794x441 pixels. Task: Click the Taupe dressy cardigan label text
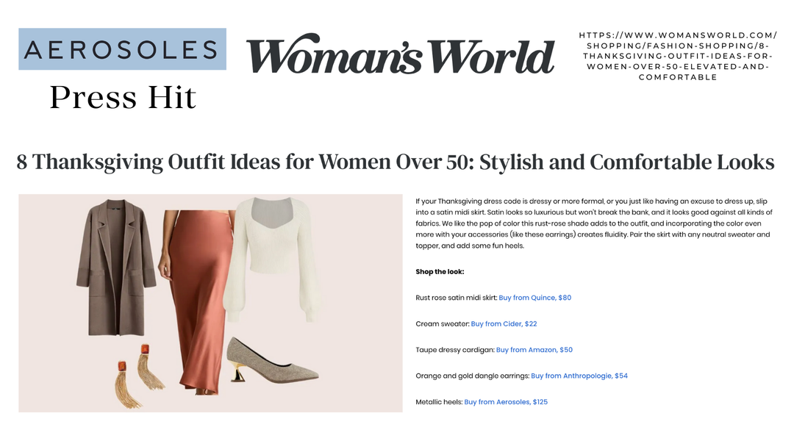pos(455,350)
